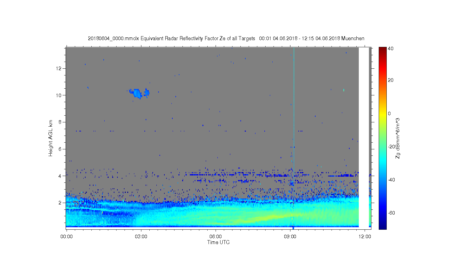Click the colorbar label 0
The width and height of the screenshot is (460, 276).
coord(389,113)
